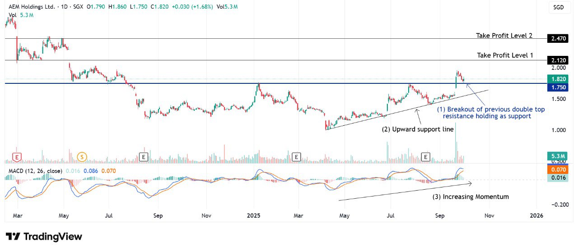Click the Vol indicator legend label
The width and height of the screenshot is (578, 251).
13,15
